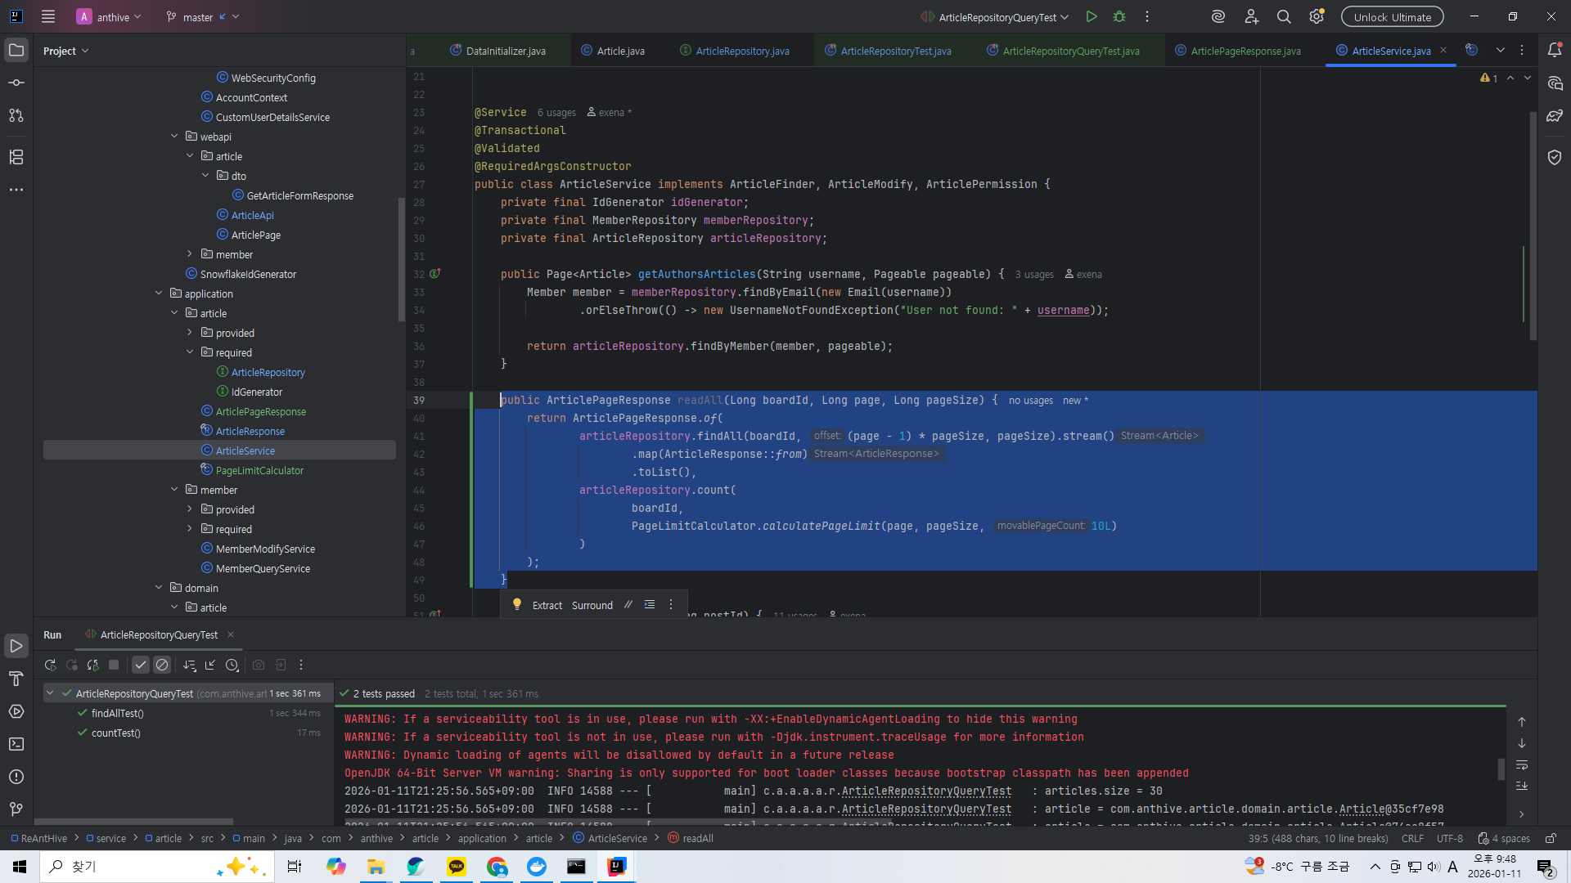Expand the member folder under webapi

pos(190,254)
